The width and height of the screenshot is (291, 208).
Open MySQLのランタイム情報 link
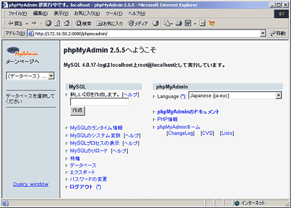tap(96, 128)
